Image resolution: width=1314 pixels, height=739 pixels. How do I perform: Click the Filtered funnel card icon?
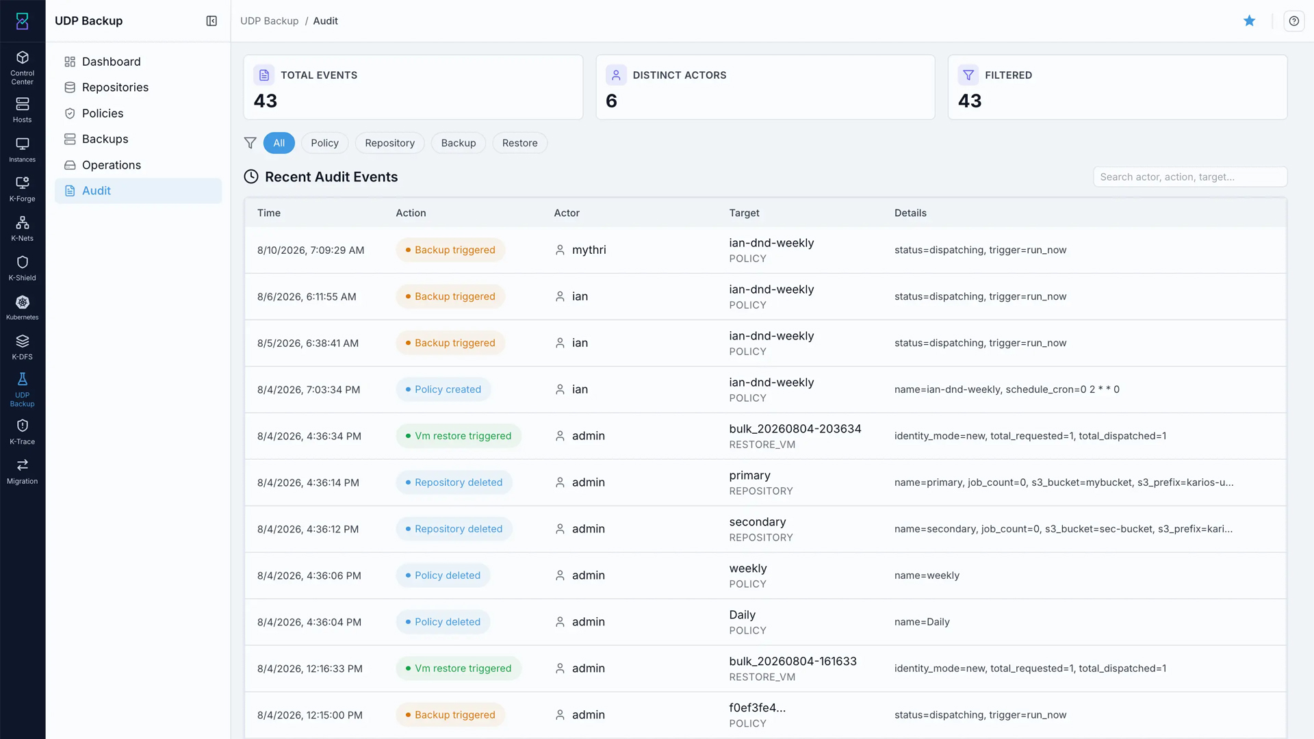968,75
